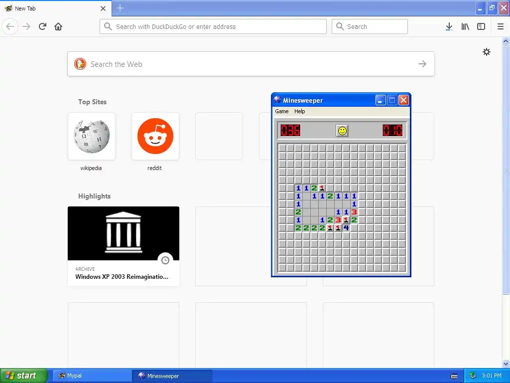Click the reddit label under its tile
Image resolution: width=510 pixels, height=383 pixels.
pyautogui.click(x=154, y=168)
